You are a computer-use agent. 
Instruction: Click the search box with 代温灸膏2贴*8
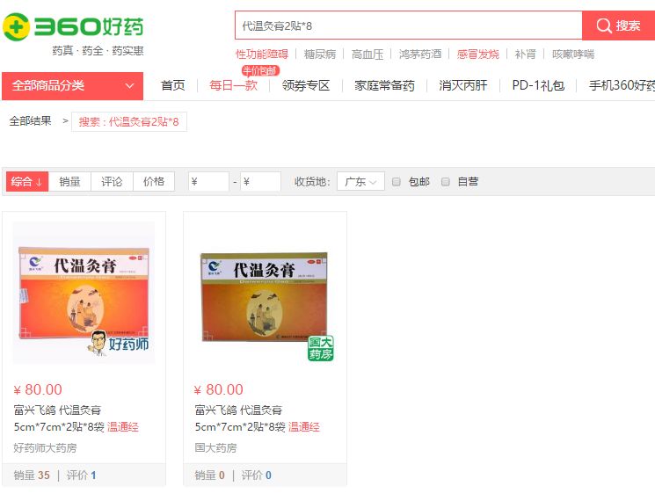409,25
